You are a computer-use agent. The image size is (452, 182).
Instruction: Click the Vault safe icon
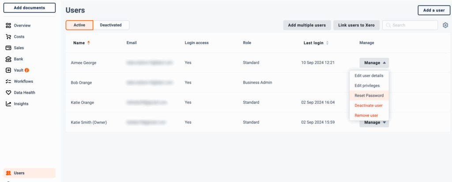(8, 70)
